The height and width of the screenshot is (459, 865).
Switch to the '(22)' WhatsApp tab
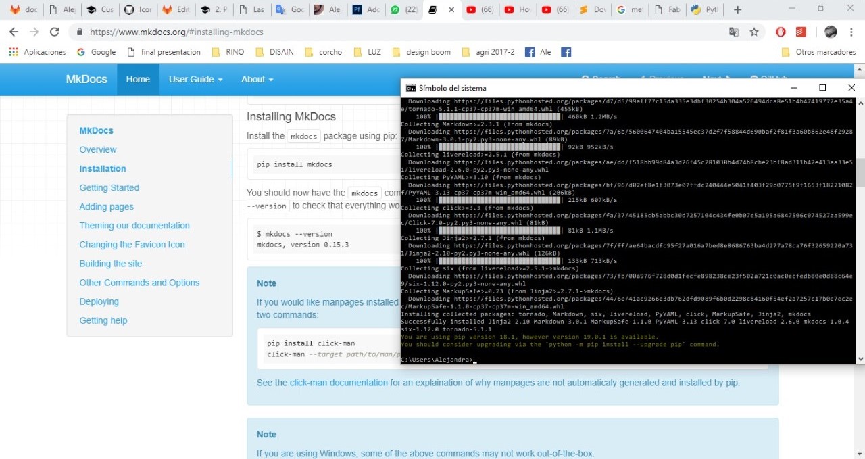403,9
